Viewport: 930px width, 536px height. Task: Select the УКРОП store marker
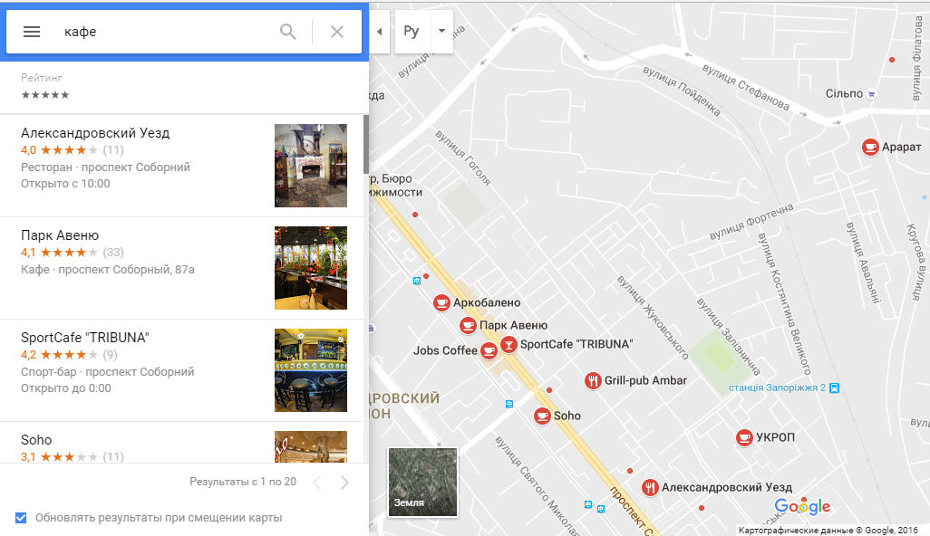[743, 437]
